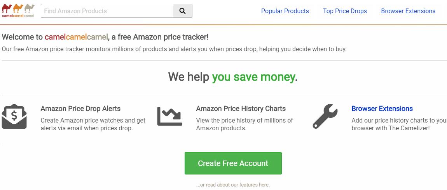This screenshot has height=190, width=447.
Task: Click the camelcamelcamel text under the logo
Action: coord(18,16)
